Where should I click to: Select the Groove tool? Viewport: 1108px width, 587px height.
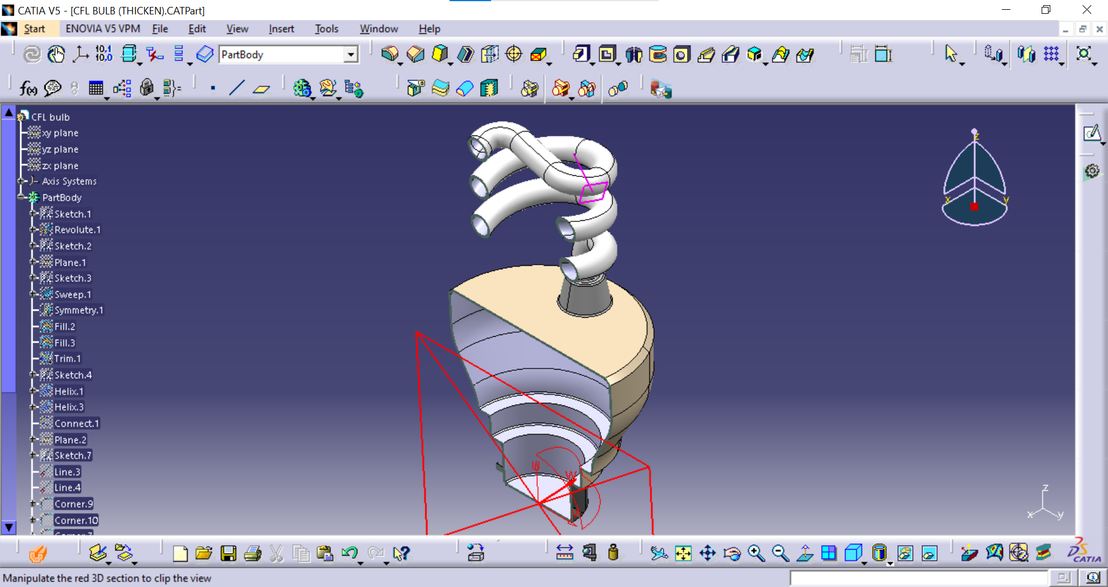click(x=658, y=54)
